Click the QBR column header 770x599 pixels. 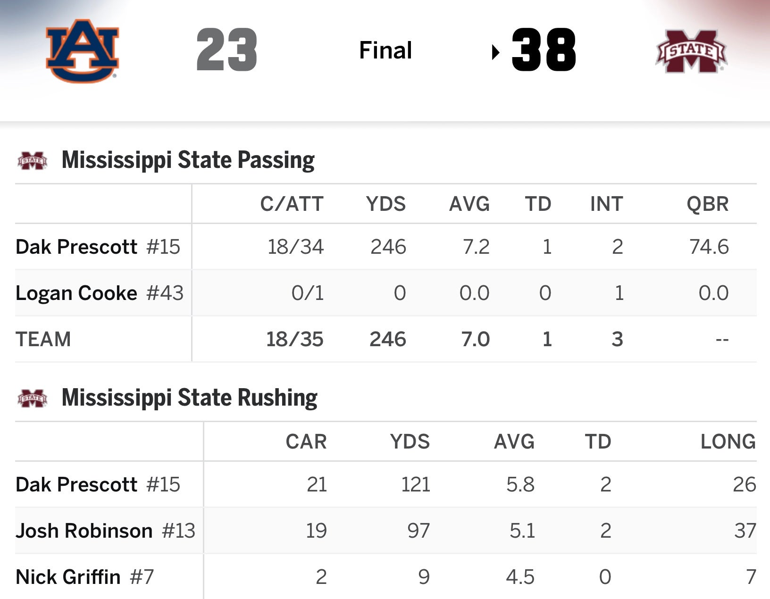coord(707,204)
